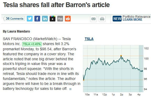Share article via Facebook icon
151x98 pixels.
coord(37,19)
